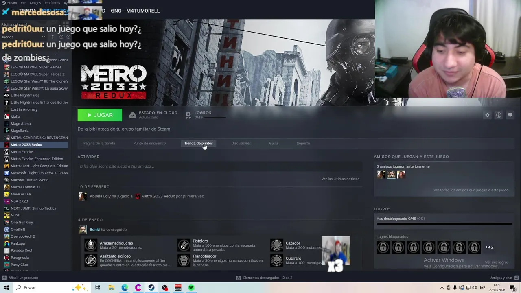Select Metro Exodus Enhanced Edition

[x=36, y=159]
